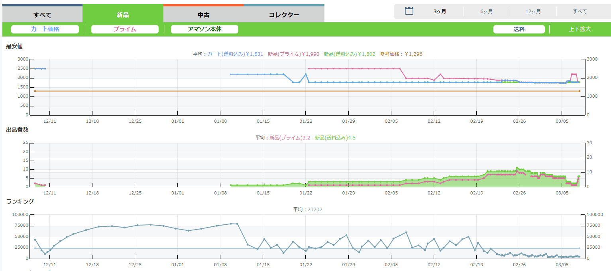Toggle the プライム price filter
Screen dimensions: 611x271
125,29
